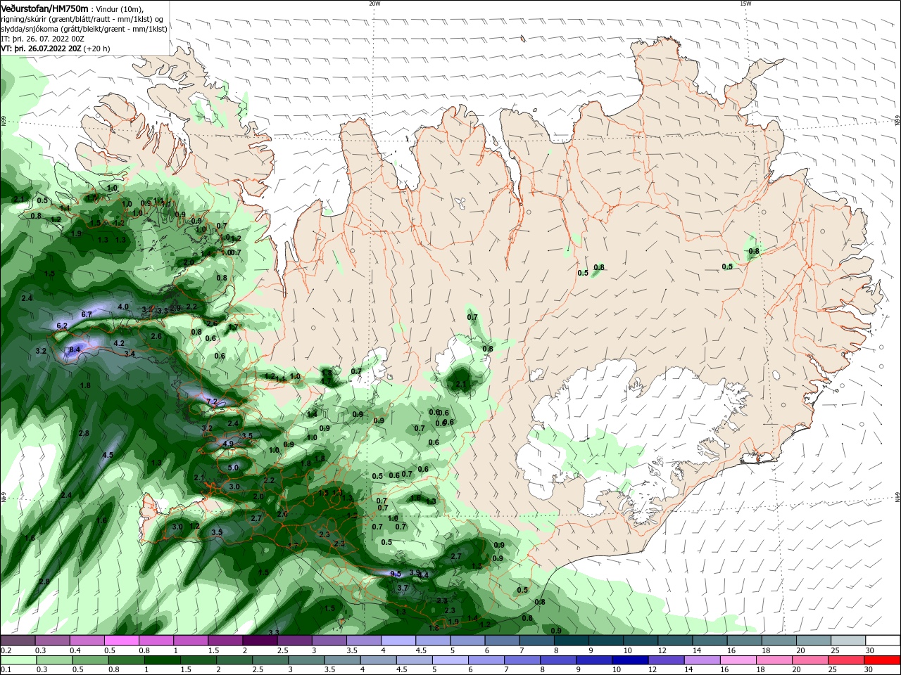Click the 7.2 precipitation value on the map

click(212, 401)
